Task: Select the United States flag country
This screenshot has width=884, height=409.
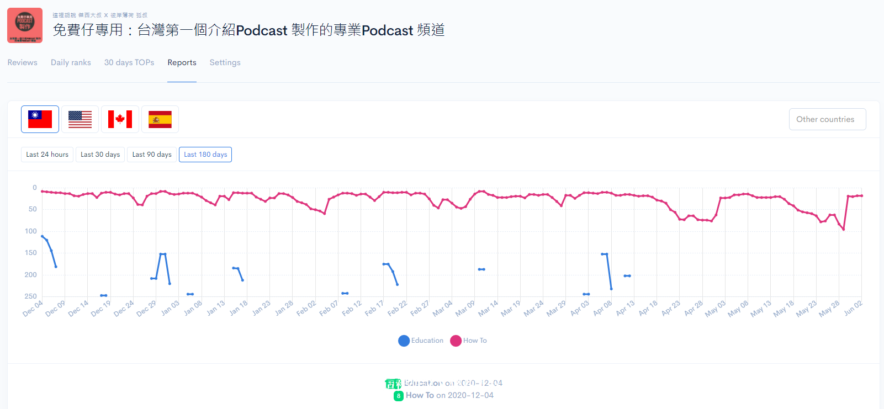Action: [80, 119]
